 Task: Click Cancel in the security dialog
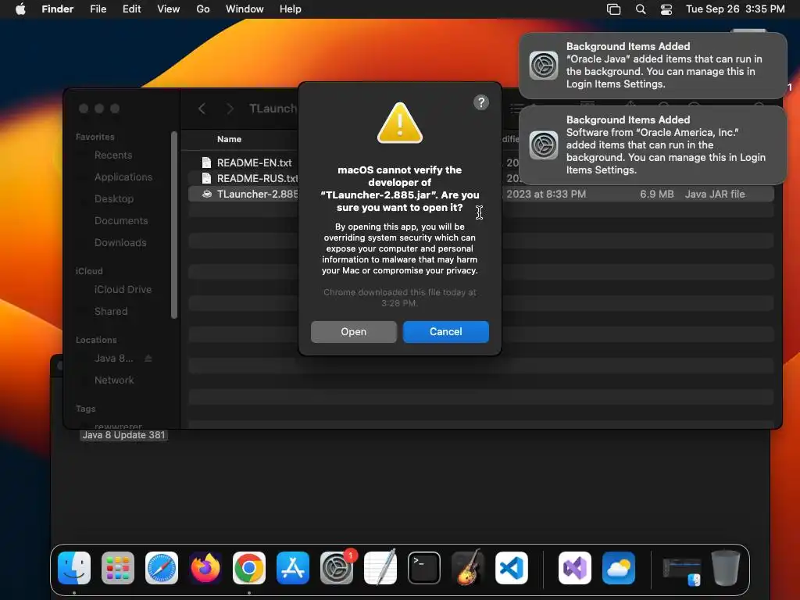pyautogui.click(x=446, y=331)
